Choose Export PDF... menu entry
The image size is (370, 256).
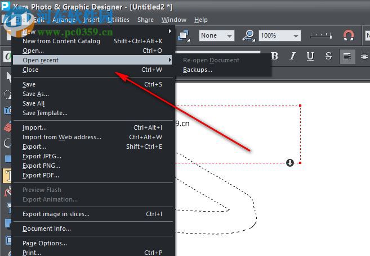coord(93,175)
